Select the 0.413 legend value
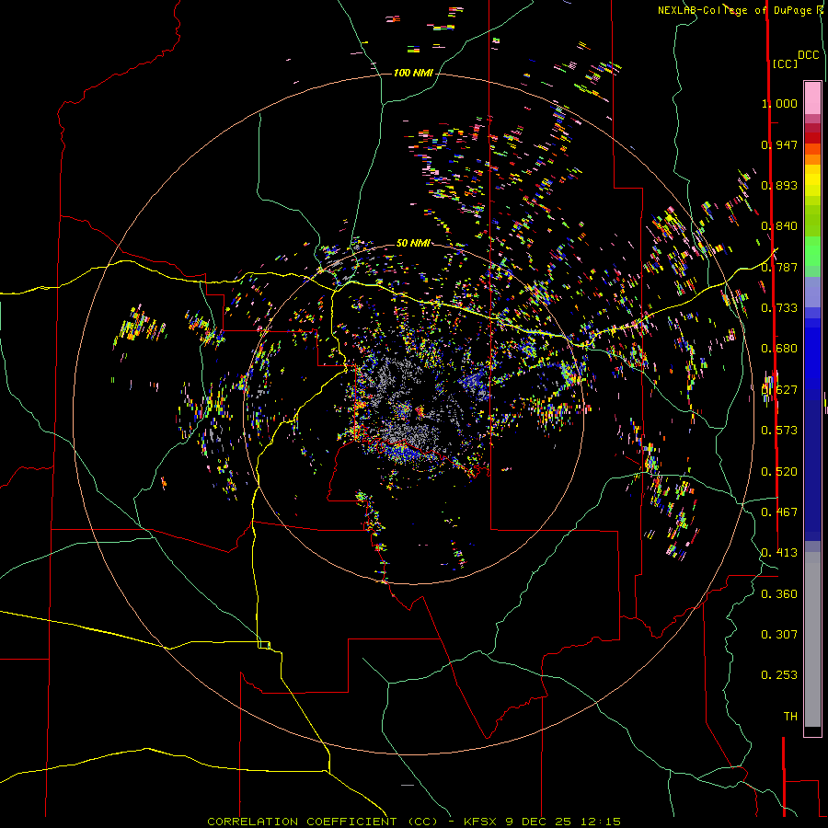The height and width of the screenshot is (828, 828). coord(779,553)
